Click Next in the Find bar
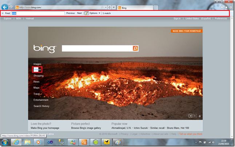The height and width of the screenshot is (147, 235). tap(79, 13)
